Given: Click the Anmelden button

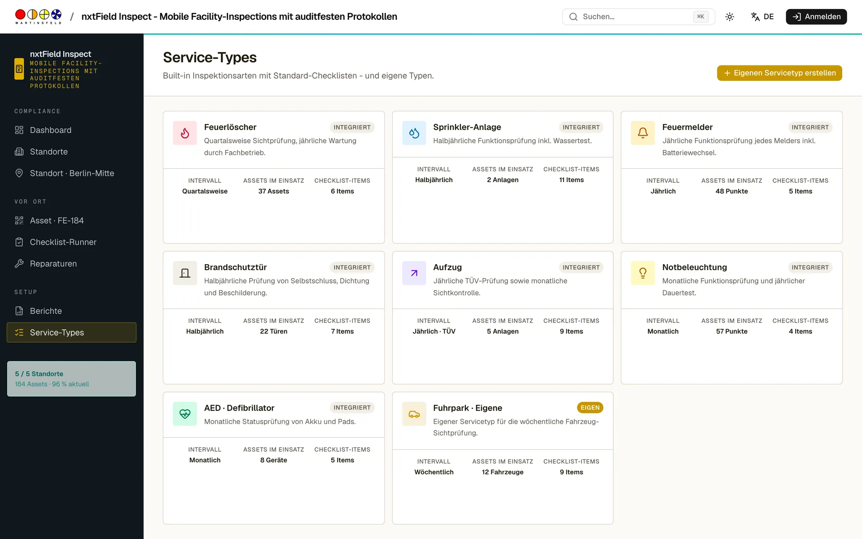Looking at the screenshot, I should (x=816, y=17).
